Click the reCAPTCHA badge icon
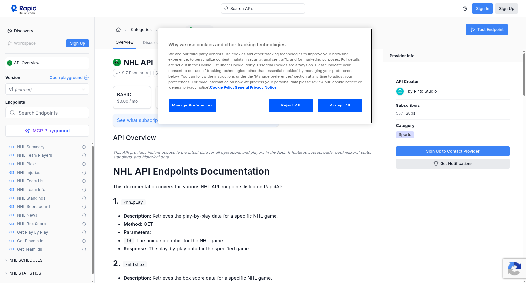This screenshot has width=526, height=283. (x=514, y=269)
